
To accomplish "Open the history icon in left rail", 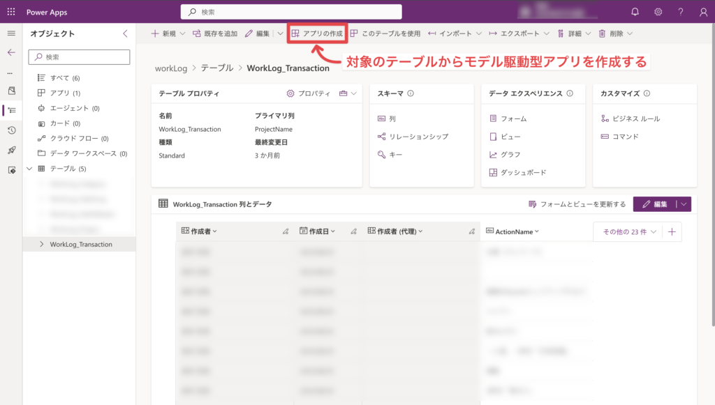I will [x=11, y=130].
